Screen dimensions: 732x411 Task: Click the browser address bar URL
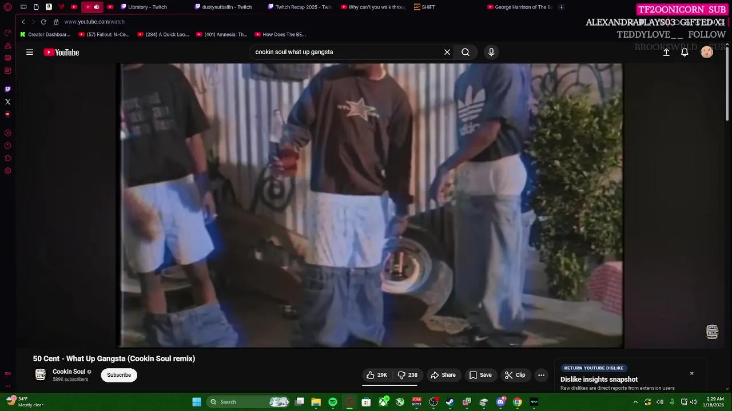coord(94,22)
